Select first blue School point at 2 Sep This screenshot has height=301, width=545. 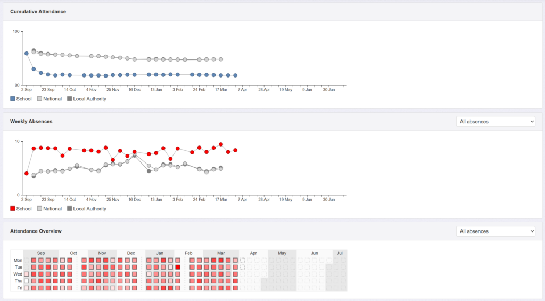pos(27,54)
